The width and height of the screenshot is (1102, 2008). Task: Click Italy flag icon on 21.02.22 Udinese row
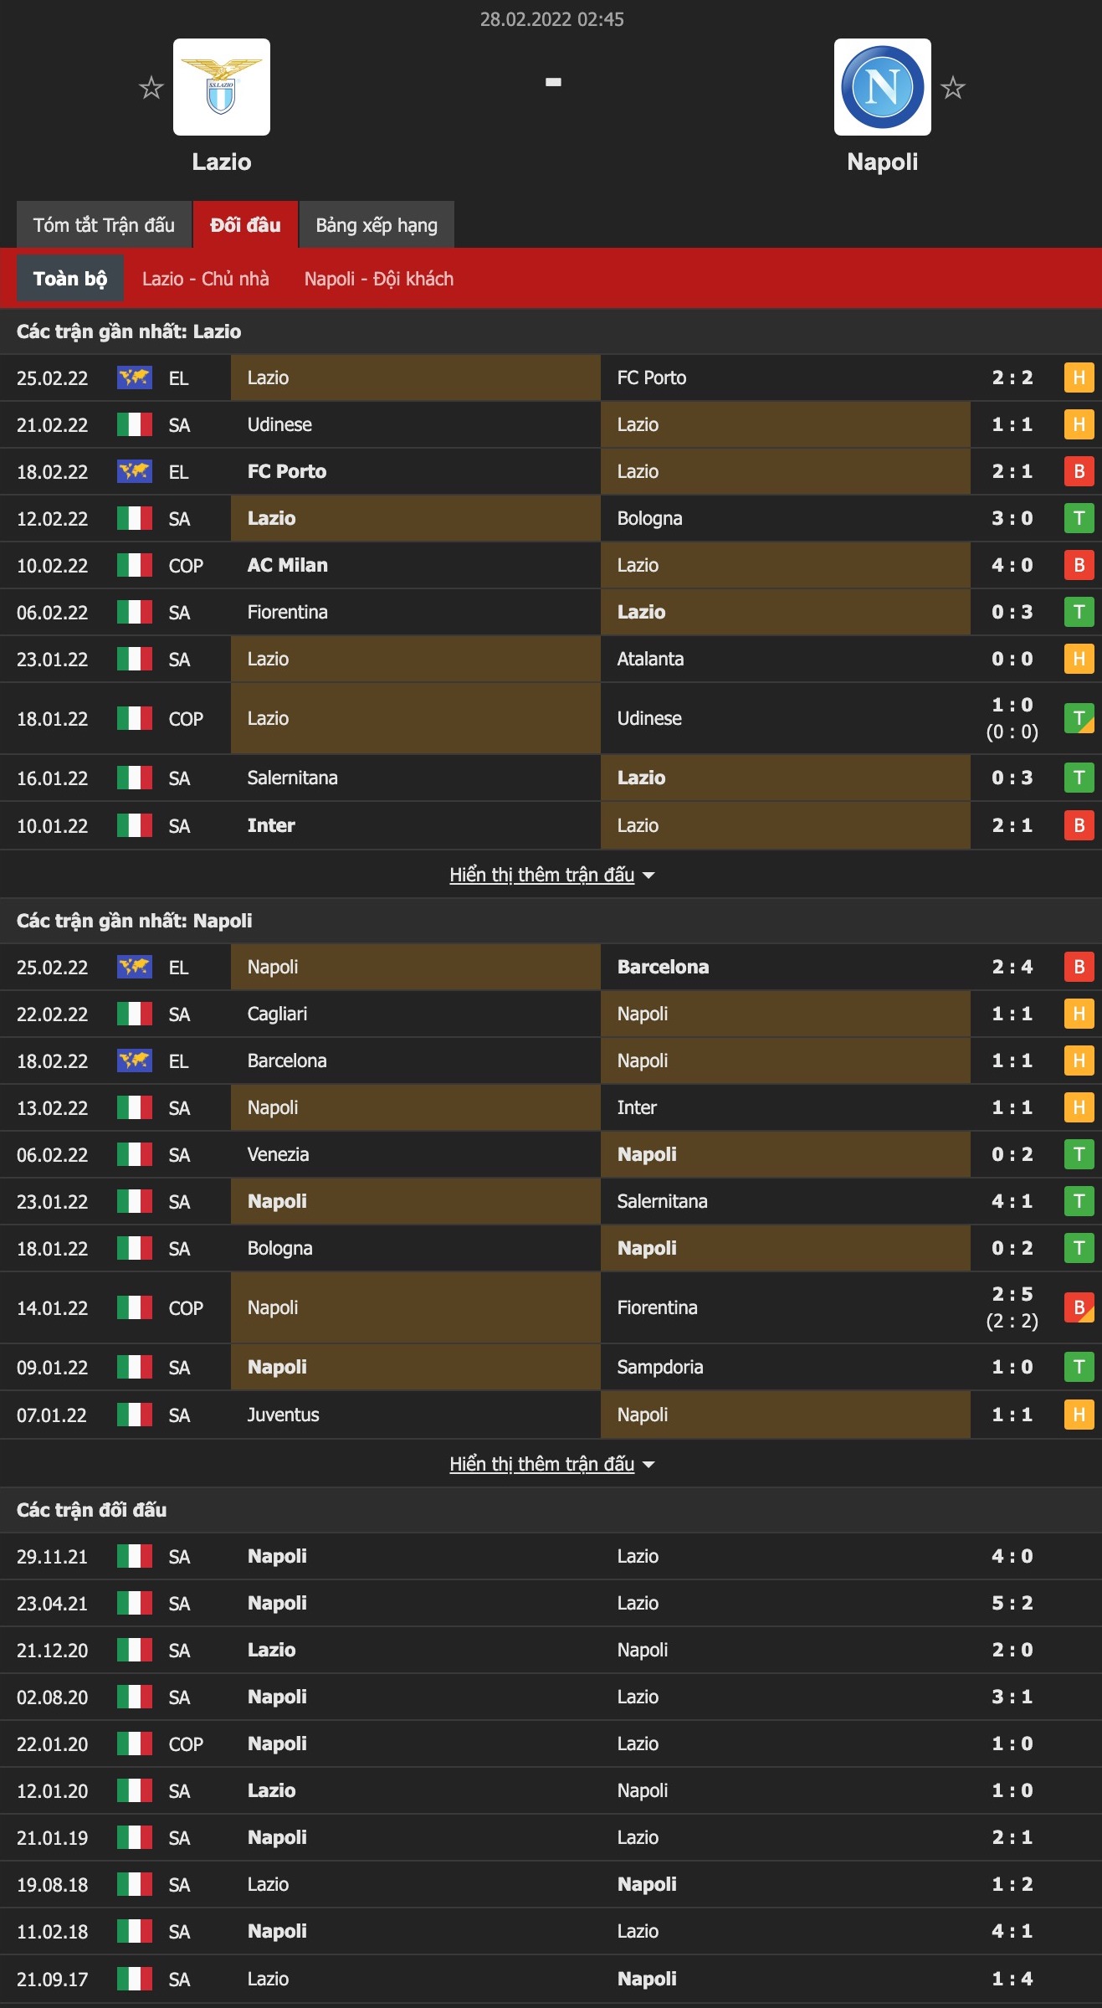click(135, 424)
